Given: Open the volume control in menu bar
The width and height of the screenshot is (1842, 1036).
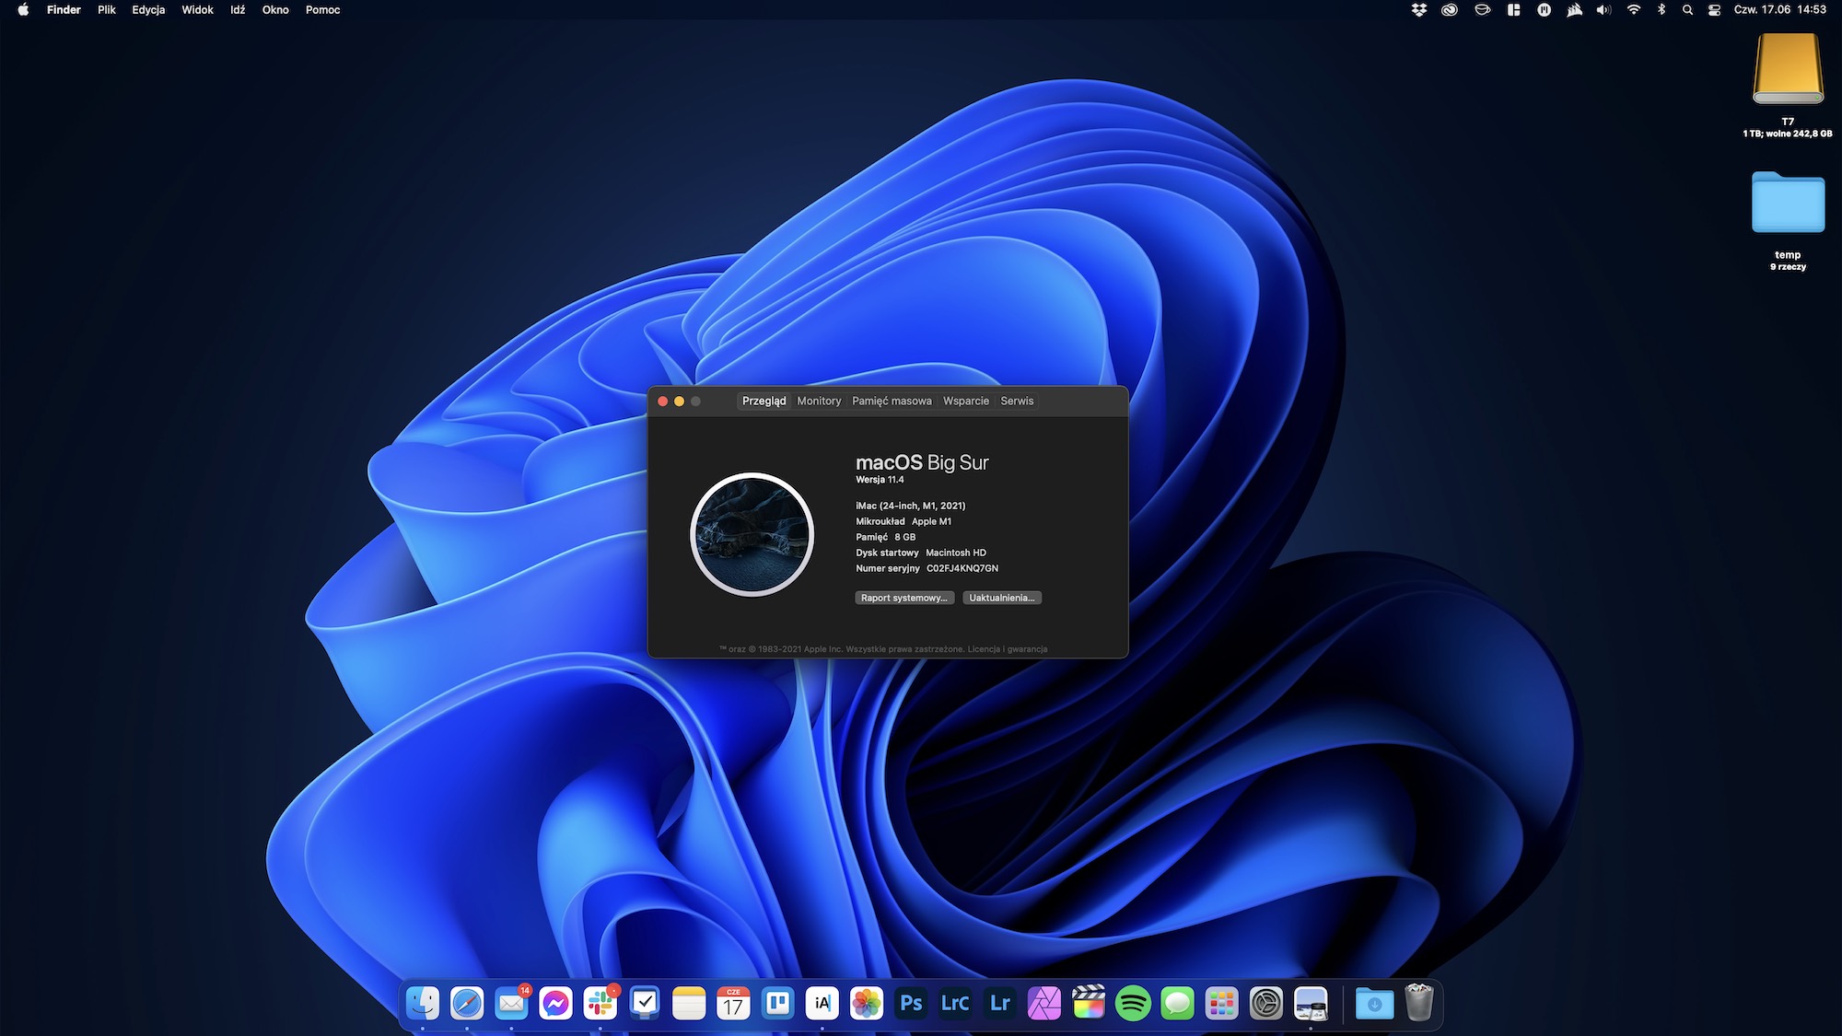Looking at the screenshot, I should (1604, 10).
